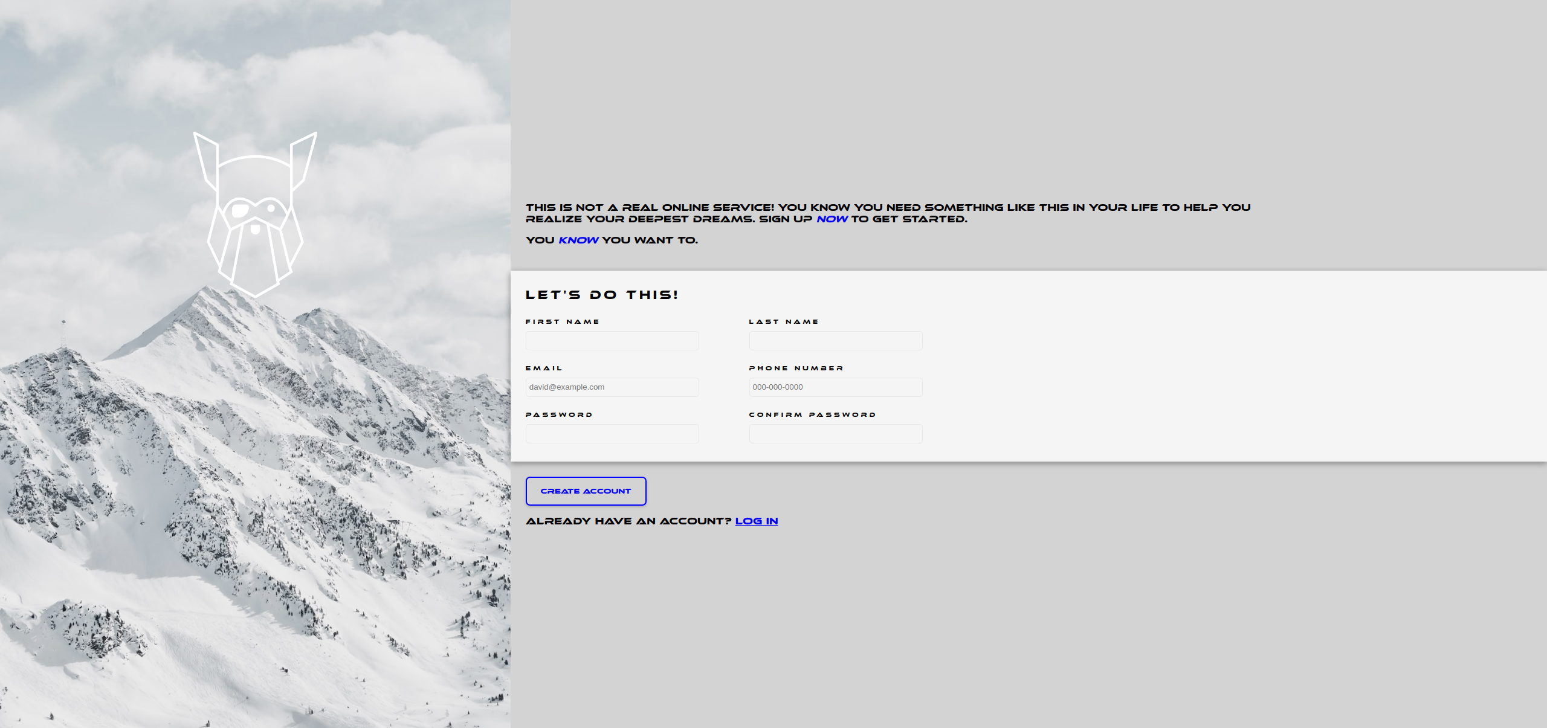The height and width of the screenshot is (728, 1547).
Task: Click the italic "NOW" word in intro text
Action: (x=832, y=219)
